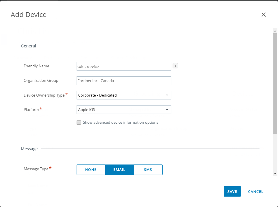Click the Device Ownership Type chevron arrow
The height and width of the screenshot is (207, 278).
167,95
